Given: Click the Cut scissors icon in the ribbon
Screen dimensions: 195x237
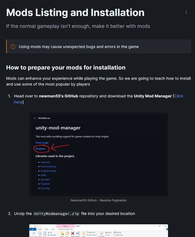Looking at the screenshot, I should [x=48, y=232].
